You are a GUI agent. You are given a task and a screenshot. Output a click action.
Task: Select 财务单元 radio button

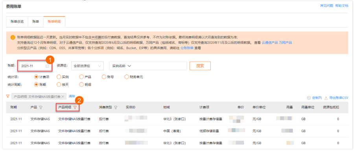click(x=126, y=77)
